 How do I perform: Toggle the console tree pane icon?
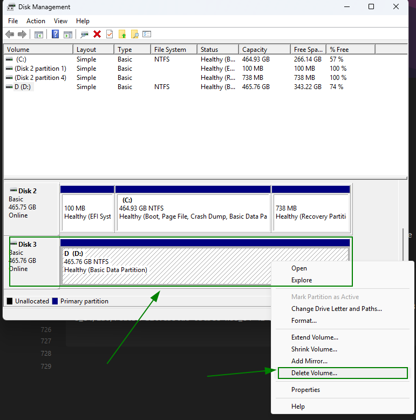39,35
